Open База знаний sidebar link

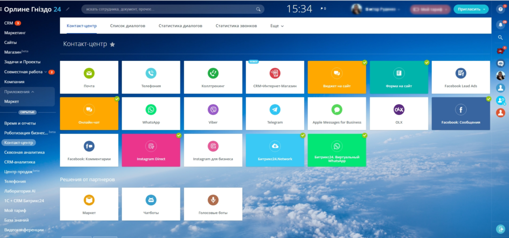16,220
